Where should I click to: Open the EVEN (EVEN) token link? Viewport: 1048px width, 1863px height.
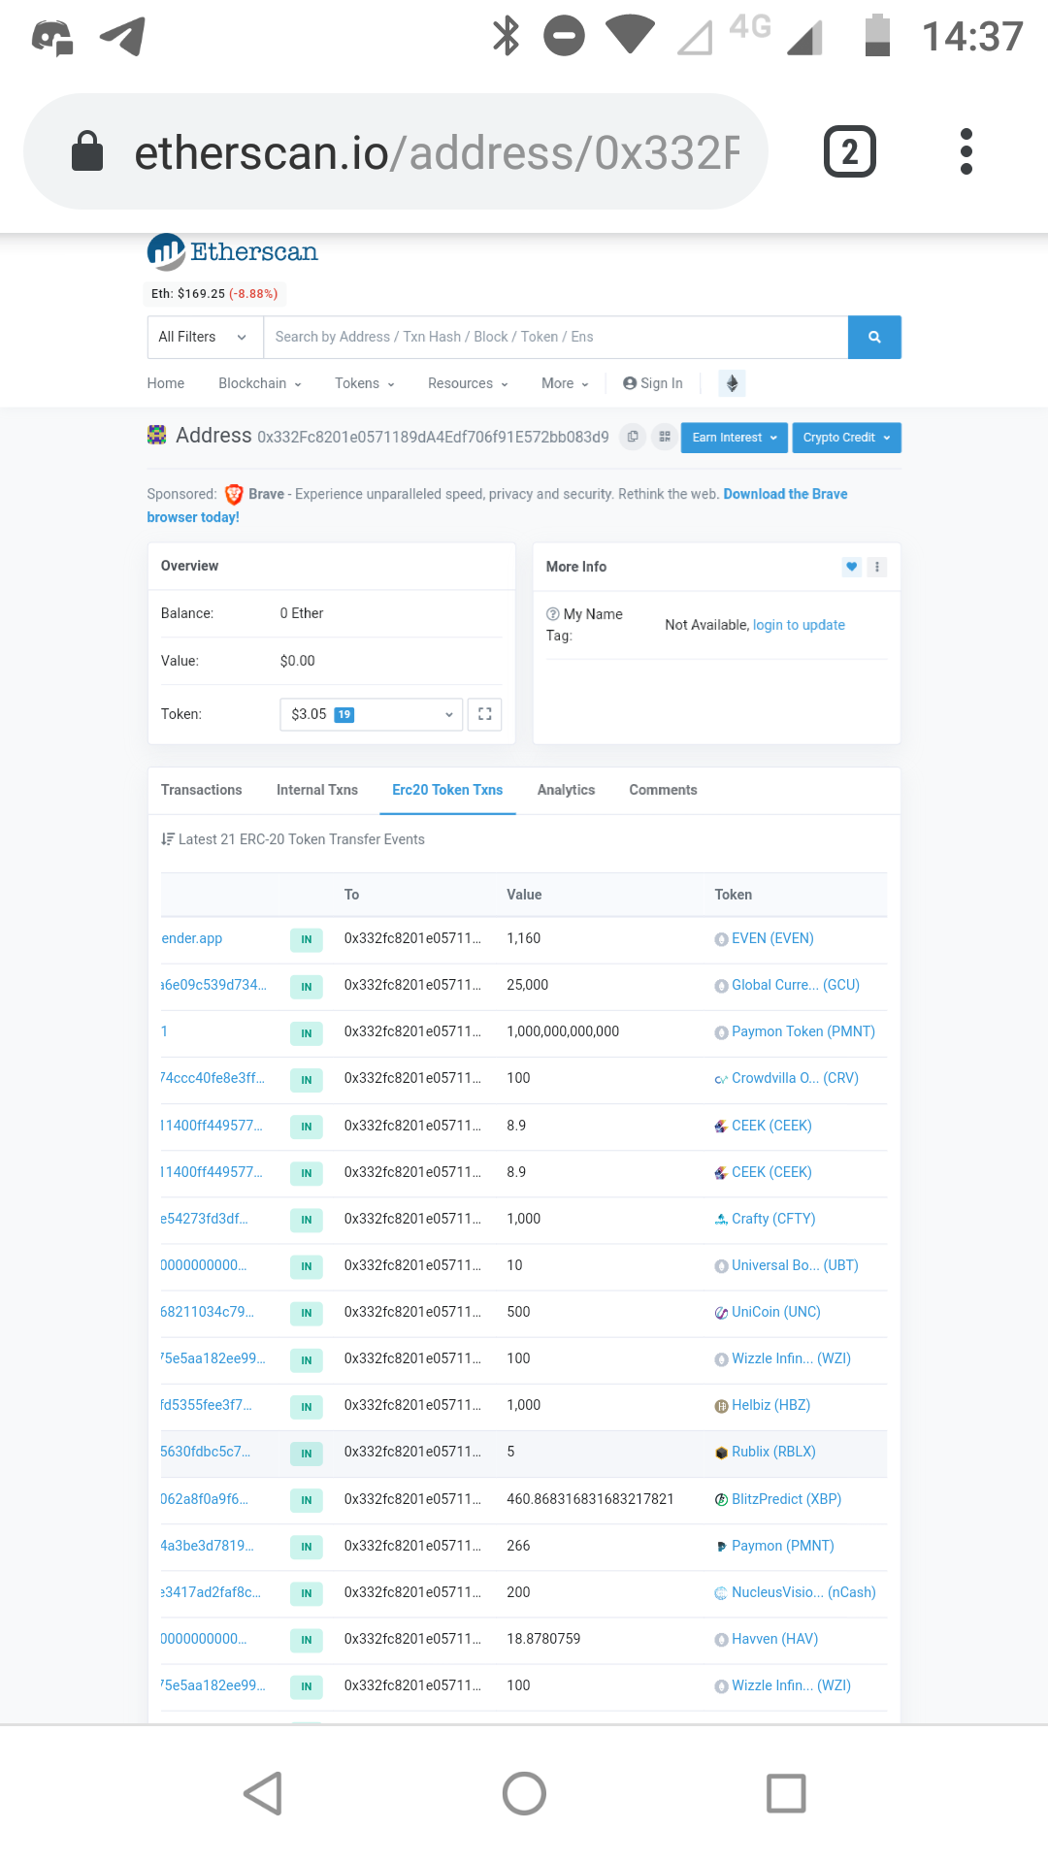772,938
